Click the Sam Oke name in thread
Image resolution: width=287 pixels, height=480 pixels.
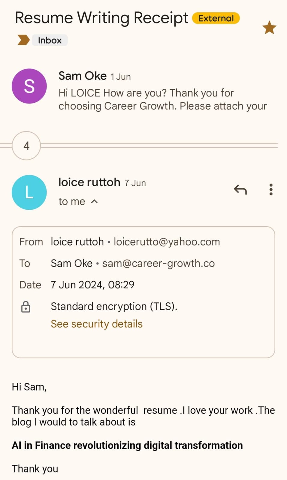[82, 76]
